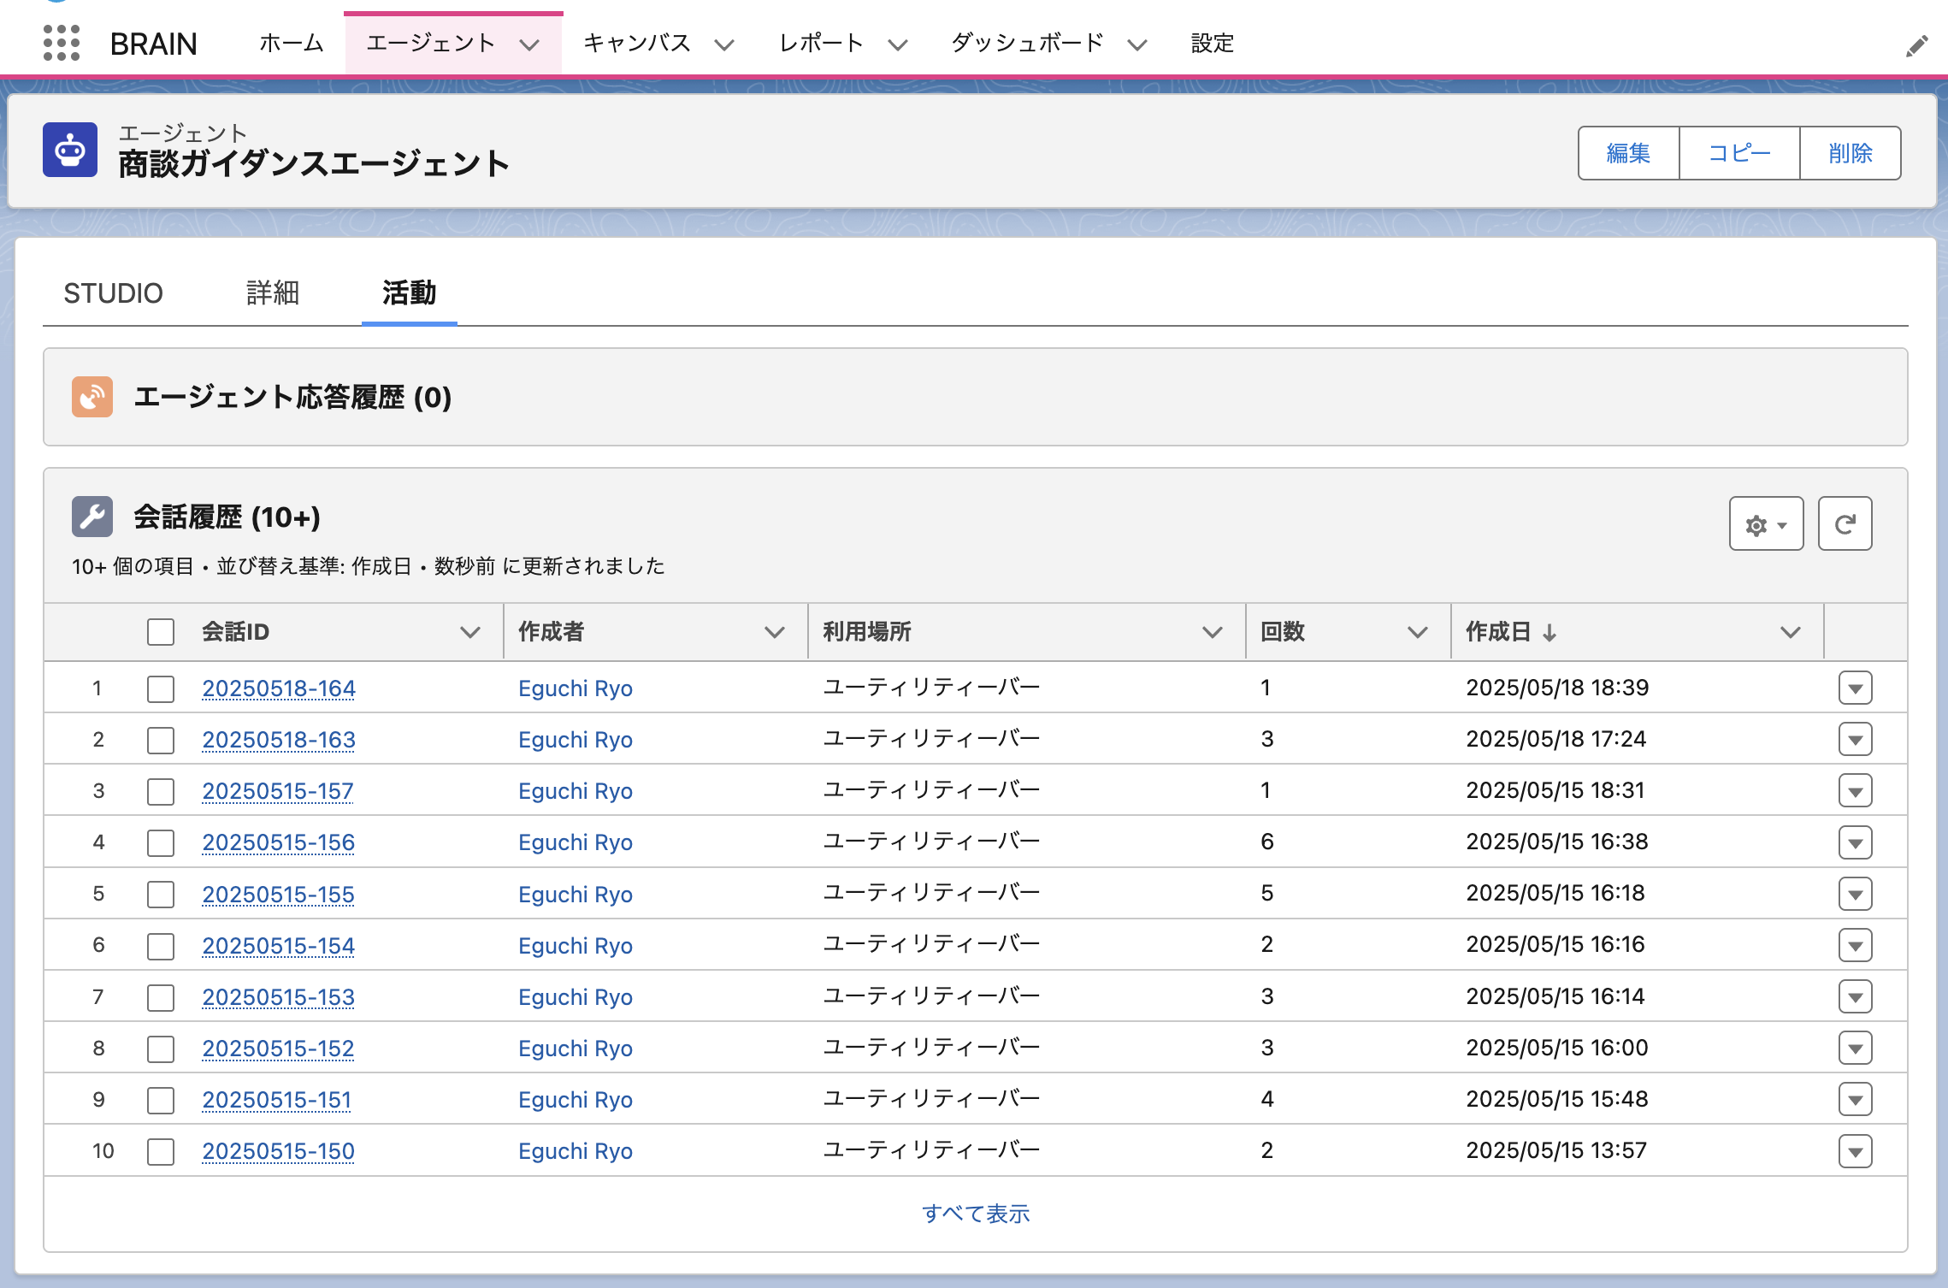Toggle the select-all checkbox in table header
Viewport: 1948px width, 1288px height.
pyautogui.click(x=161, y=632)
